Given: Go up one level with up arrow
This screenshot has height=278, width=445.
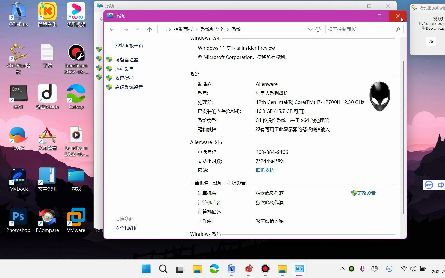Looking at the screenshot, I should pos(149,29).
